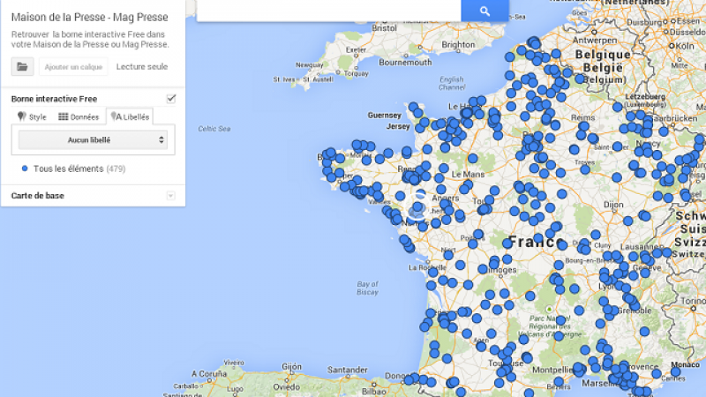This screenshot has width=706, height=397.
Task: Click into the map search field
Action: [328, 11]
